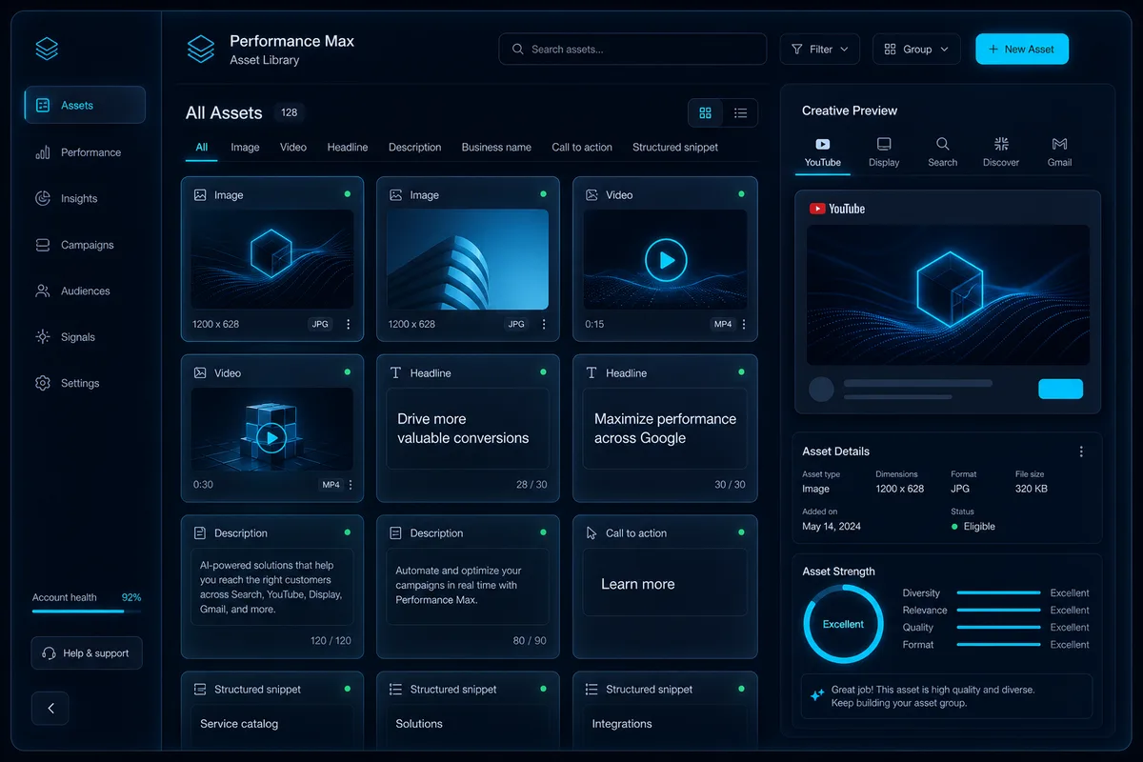Open the building image asset thumbnail
Screen dimensions: 1143x762
pos(468,259)
